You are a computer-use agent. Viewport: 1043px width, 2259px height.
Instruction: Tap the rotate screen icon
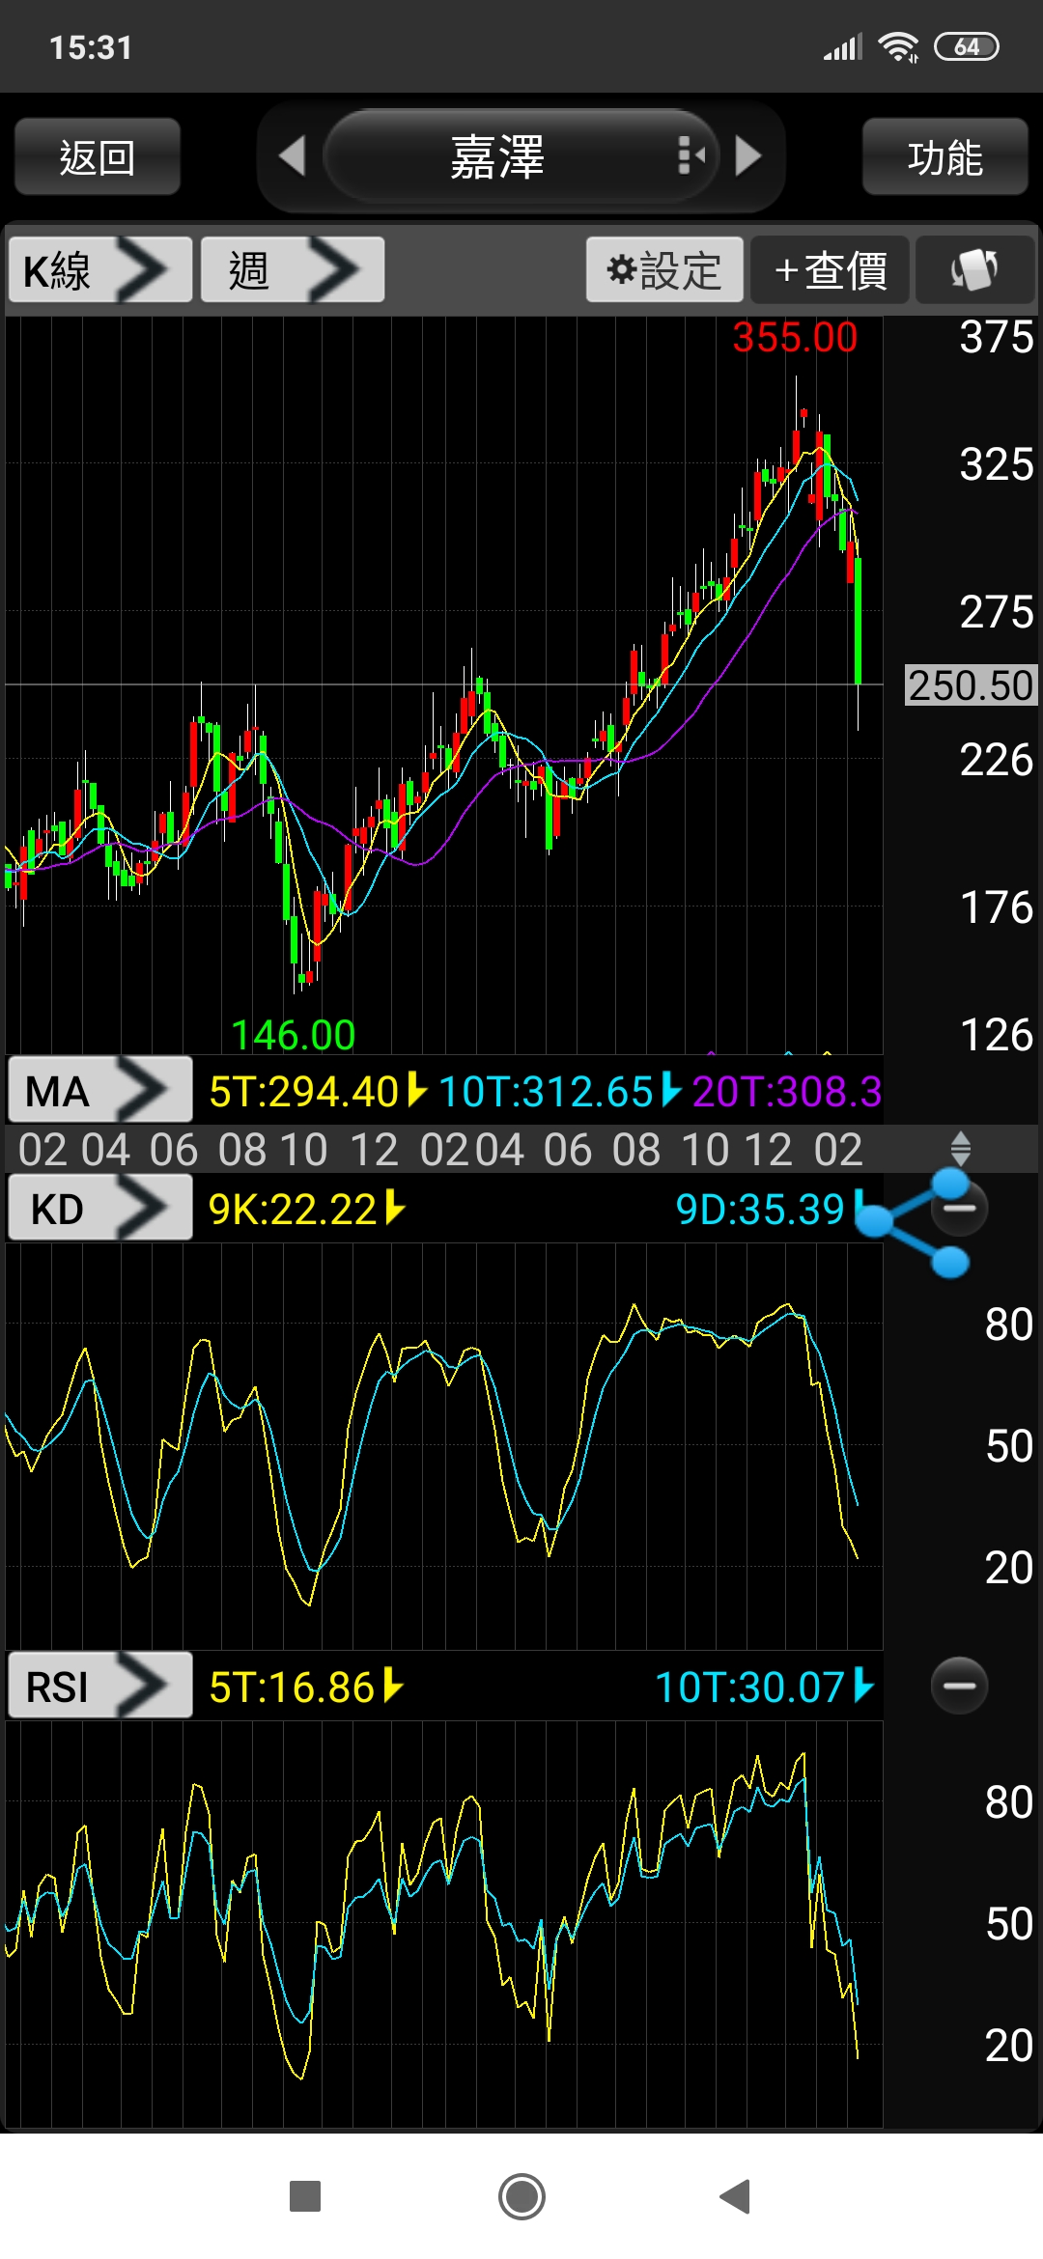(974, 270)
